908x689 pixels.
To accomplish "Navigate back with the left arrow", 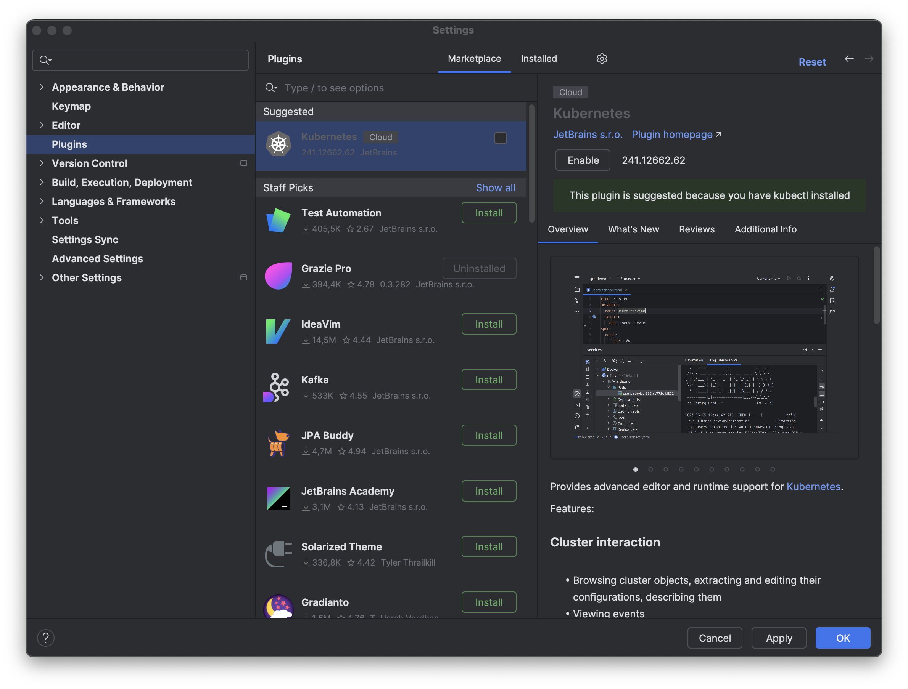I will pos(849,59).
